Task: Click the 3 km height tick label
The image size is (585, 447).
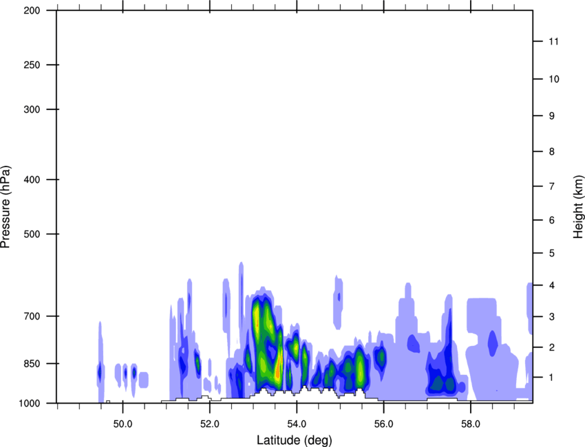Action: click(x=552, y=316)
